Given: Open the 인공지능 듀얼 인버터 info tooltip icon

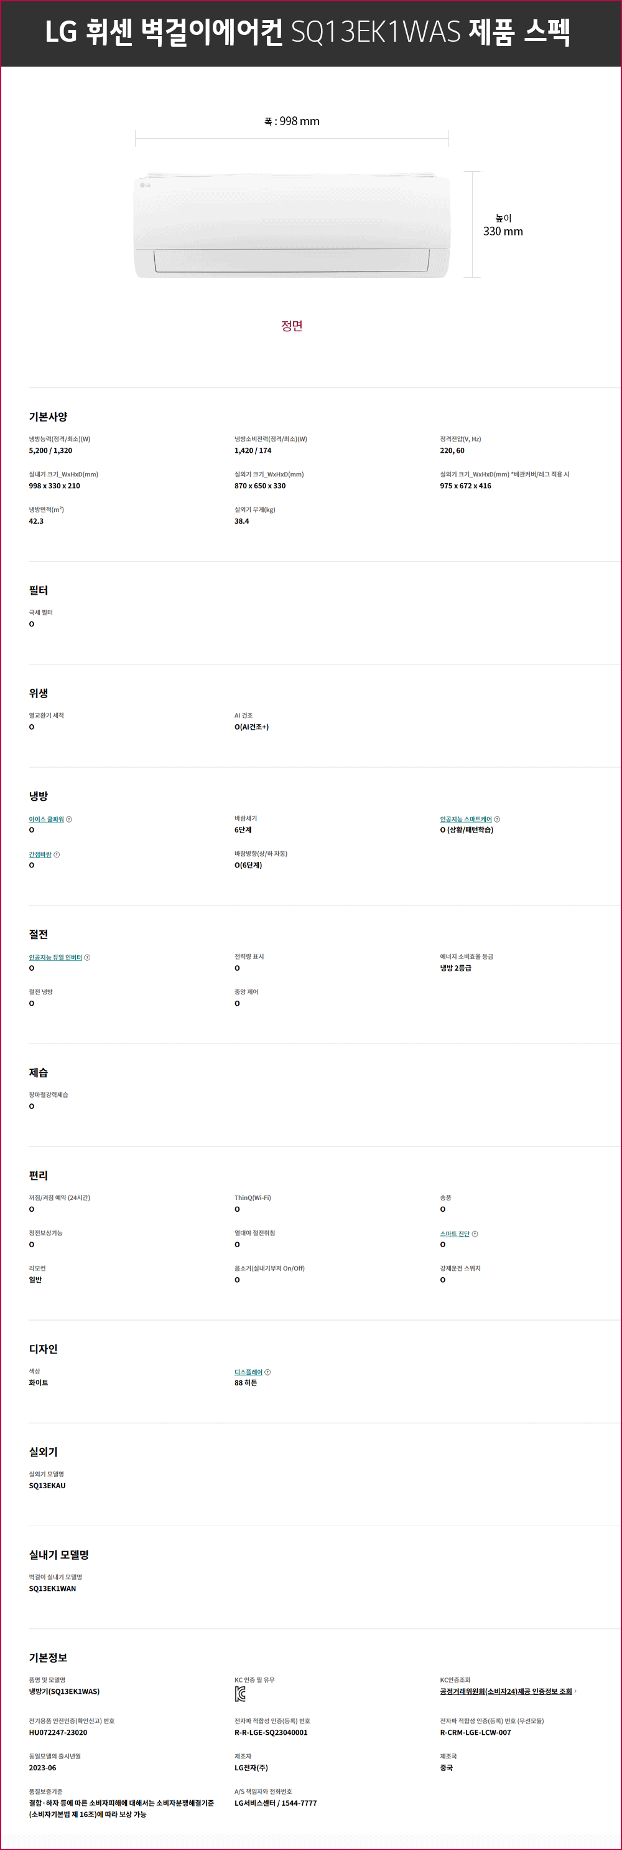Looking at the screenshot, I should point(87,957).
